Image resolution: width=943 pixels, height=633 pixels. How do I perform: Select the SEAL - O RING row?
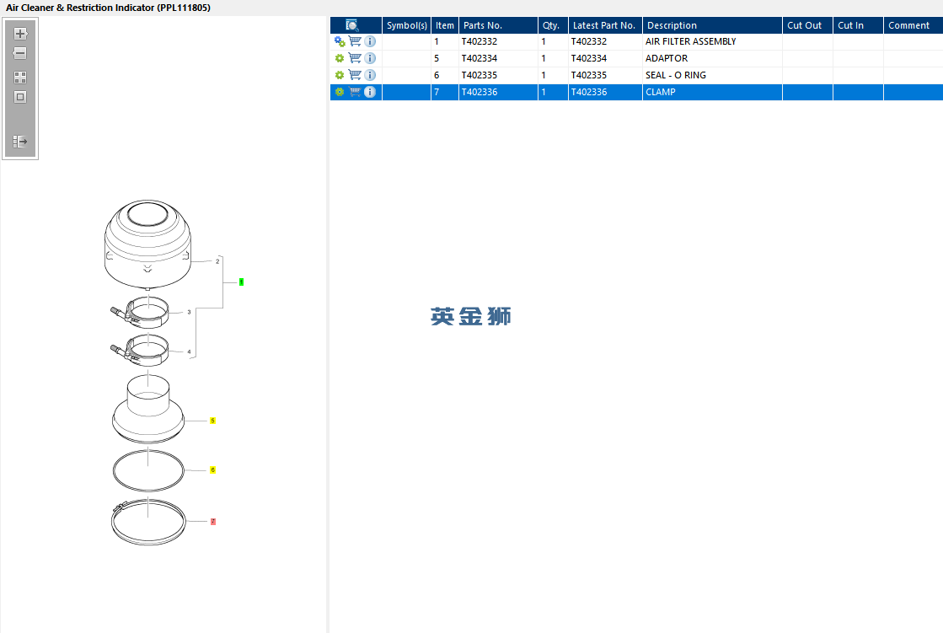636,75
